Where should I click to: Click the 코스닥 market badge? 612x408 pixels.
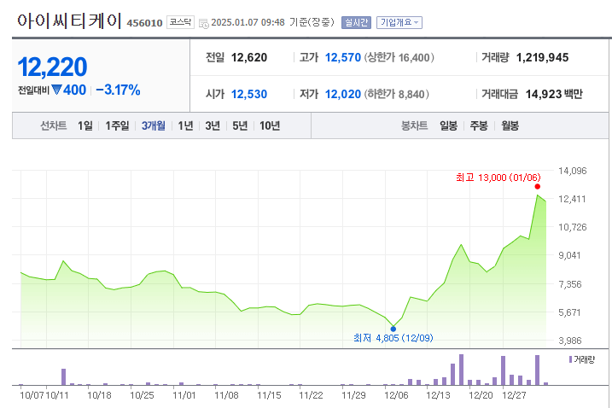[x=180, y=22]
